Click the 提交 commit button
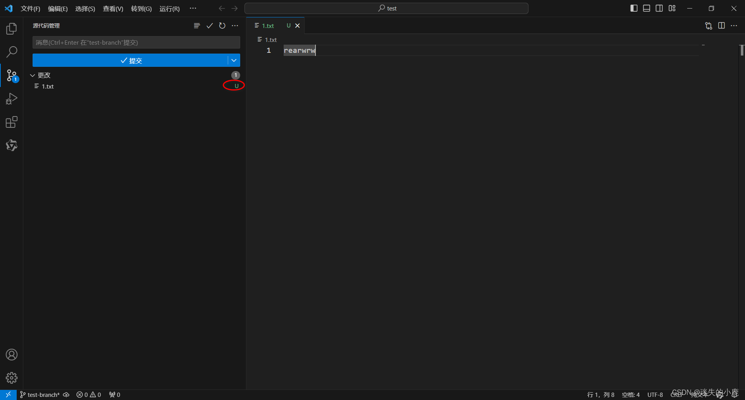 [x=130, y=60]
